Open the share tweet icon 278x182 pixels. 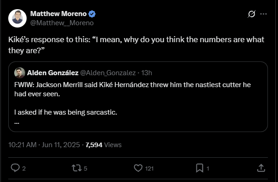(x=261, y=168)
